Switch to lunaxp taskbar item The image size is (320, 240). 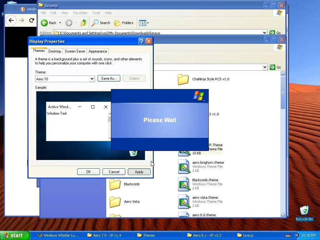(x=257, y=235)
